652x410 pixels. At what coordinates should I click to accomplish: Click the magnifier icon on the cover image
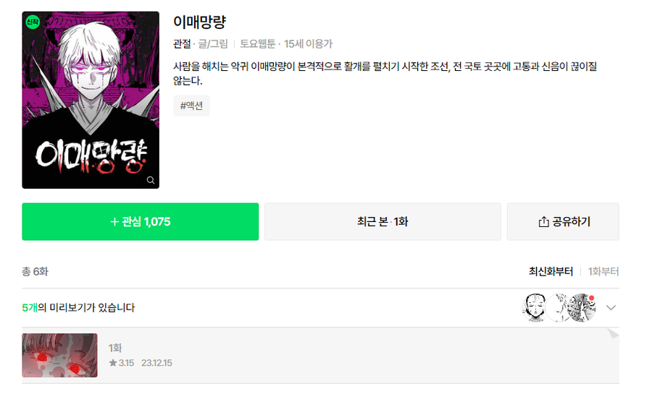coord(151,180)
